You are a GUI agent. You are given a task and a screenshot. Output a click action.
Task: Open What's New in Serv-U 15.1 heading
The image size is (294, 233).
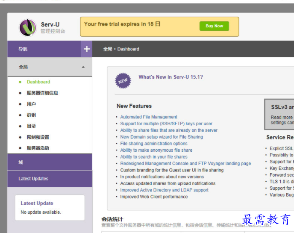pos(171,77)
